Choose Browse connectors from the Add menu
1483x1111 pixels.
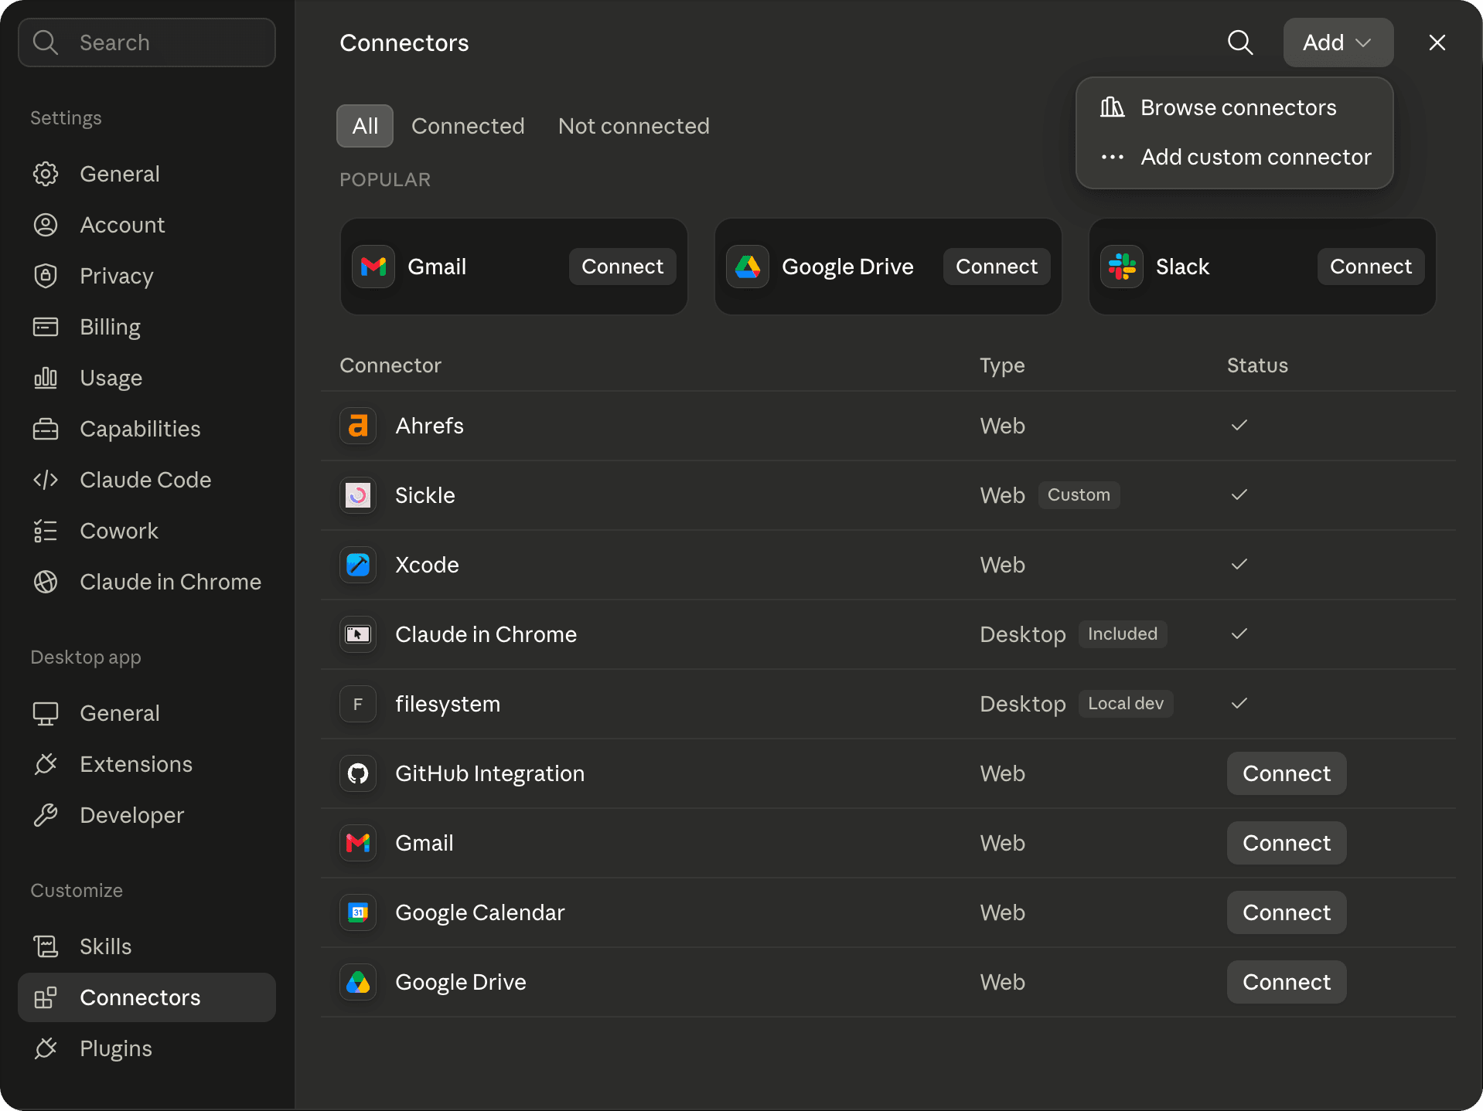[1235, 107]
